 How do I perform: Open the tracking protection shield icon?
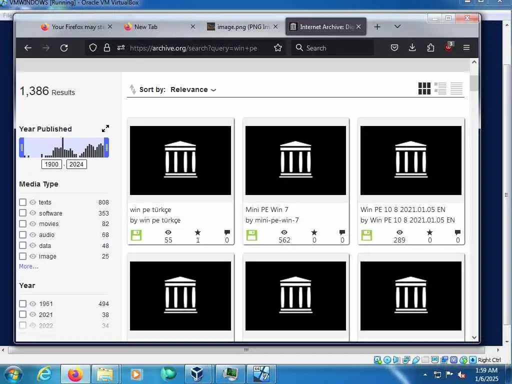coord(93,48)
